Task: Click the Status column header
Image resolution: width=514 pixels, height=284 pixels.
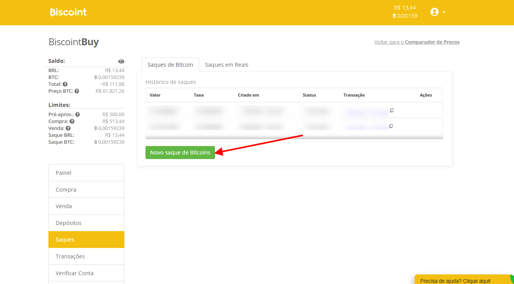Action: (309, 95)
